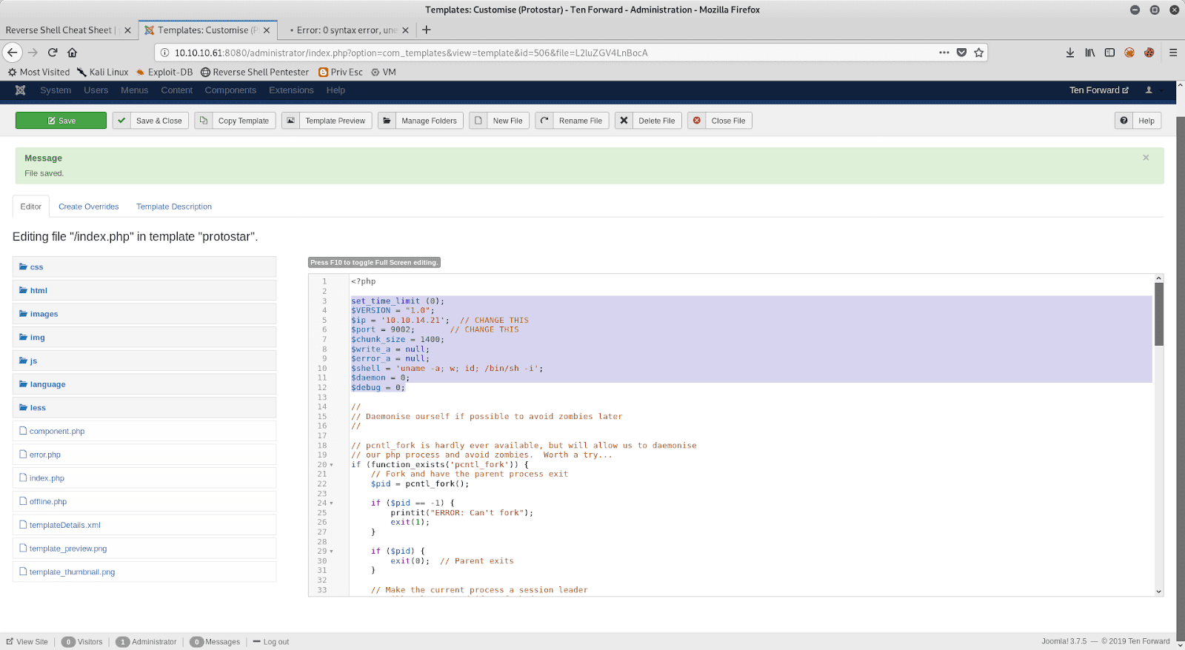1185x650 pixels.
Task: Open the Ten Forward site link
Action: 1099,90
